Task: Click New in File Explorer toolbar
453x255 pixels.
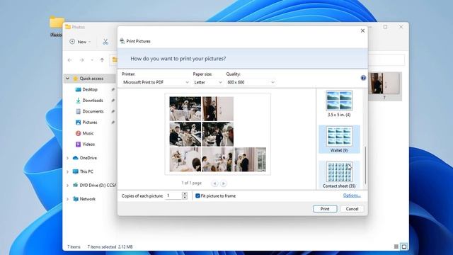Action: click(80, 42)
